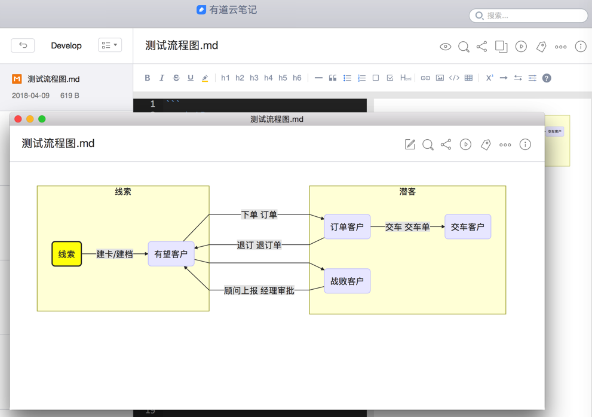Click the share icon in main window header
The height and width of the screenshot is (417, 592).
click(481, 47)
